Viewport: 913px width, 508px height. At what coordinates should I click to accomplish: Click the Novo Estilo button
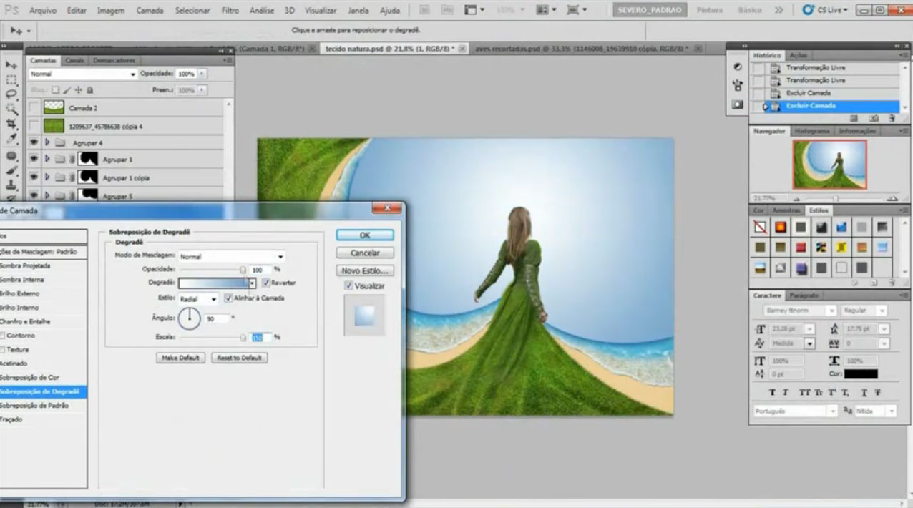365,271
